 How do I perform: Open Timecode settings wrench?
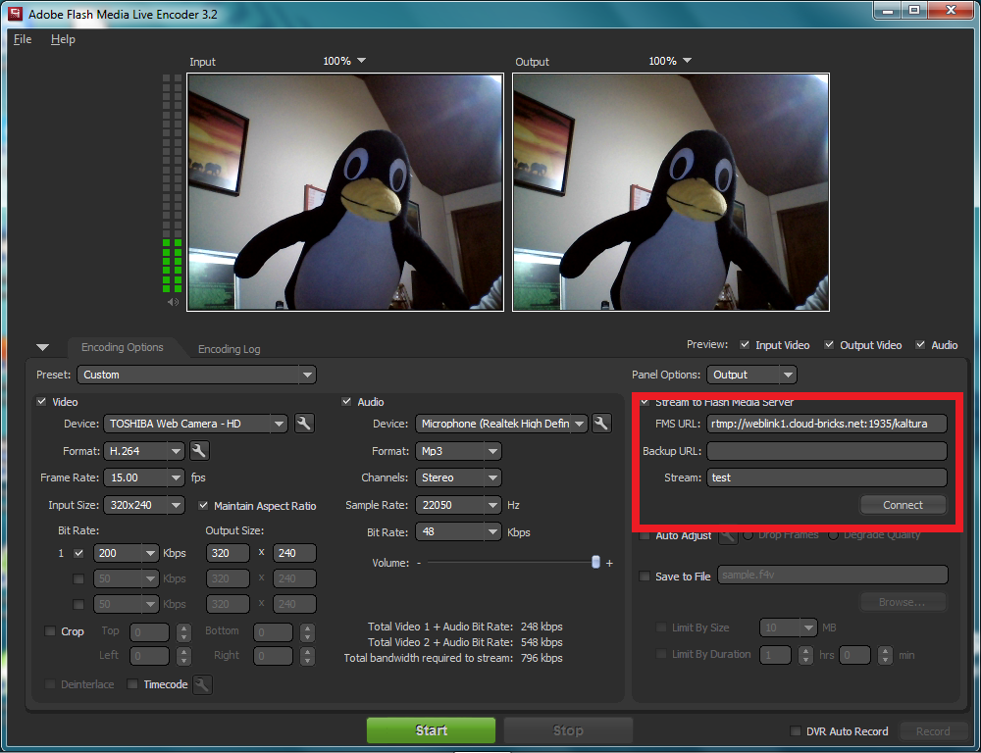coord(201,684)
